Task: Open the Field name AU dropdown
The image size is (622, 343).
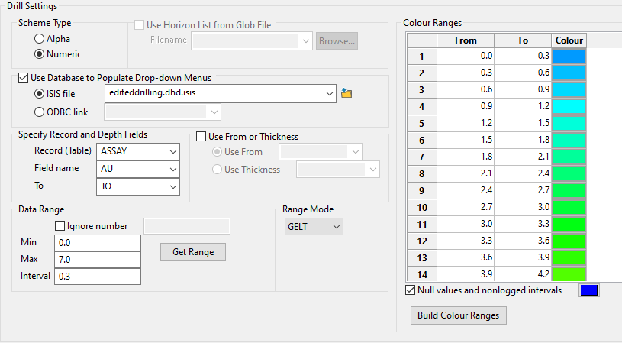Action: coord(173,168)
